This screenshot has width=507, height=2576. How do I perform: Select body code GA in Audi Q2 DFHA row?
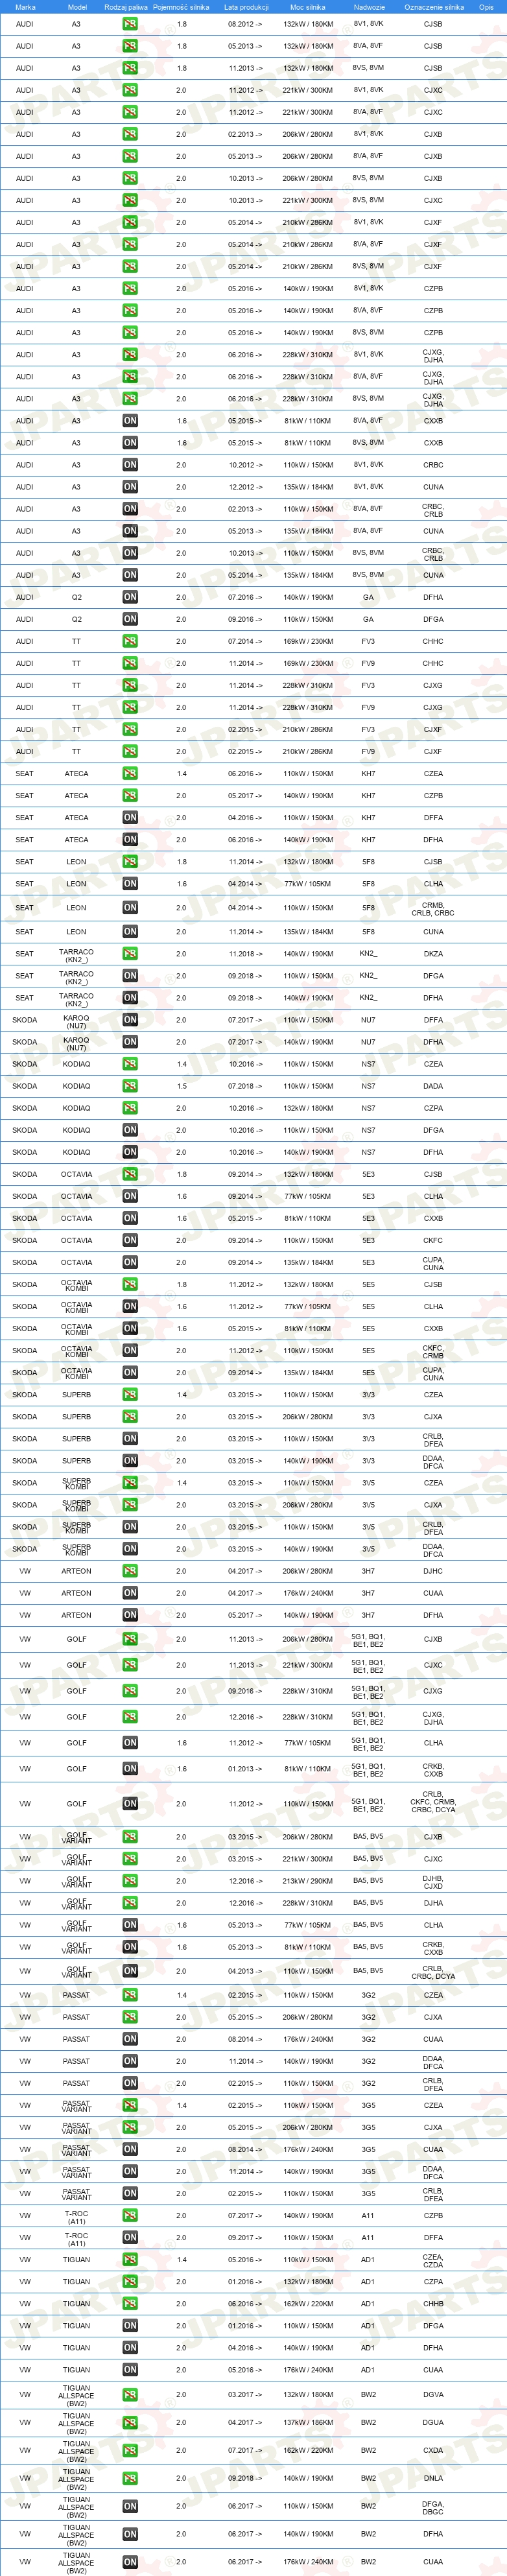tap(368, 597)
